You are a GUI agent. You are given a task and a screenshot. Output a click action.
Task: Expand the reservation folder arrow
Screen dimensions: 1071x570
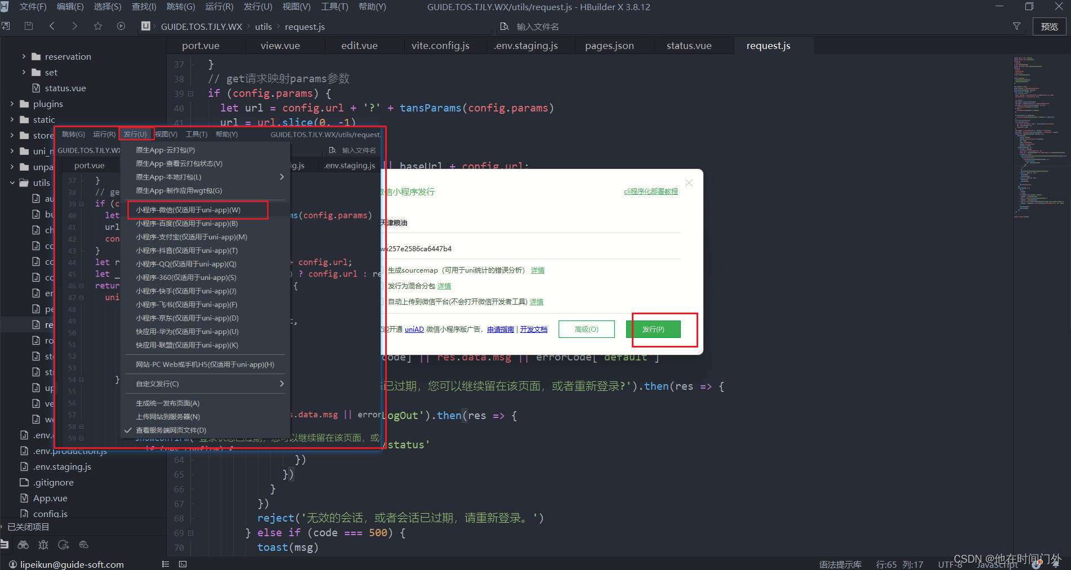click(x=24, y=56)
